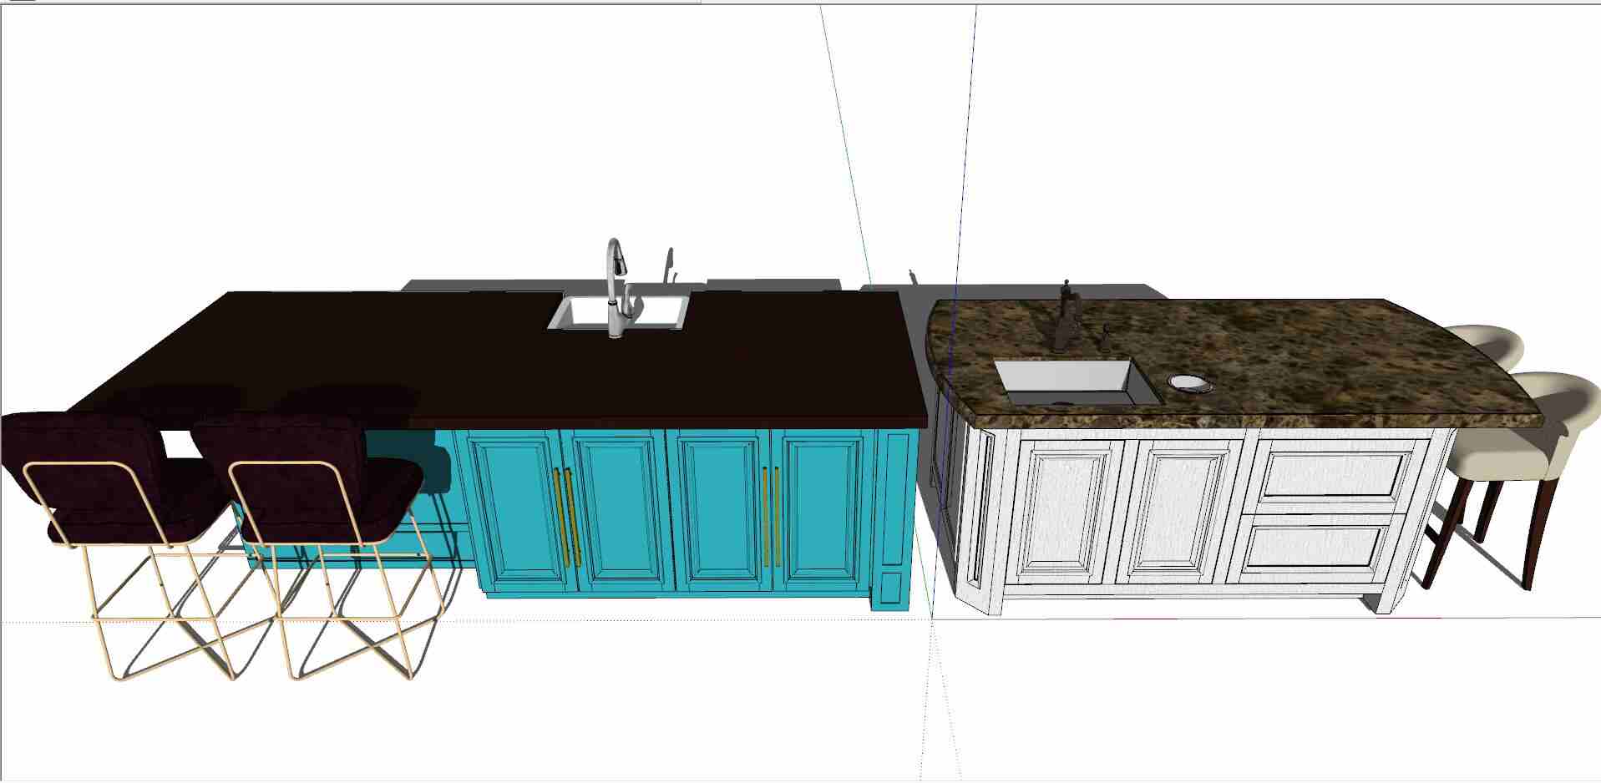1601x783 pixels.
Task: Select the right gold handle on teal cabinet
Action: (770, 516)
